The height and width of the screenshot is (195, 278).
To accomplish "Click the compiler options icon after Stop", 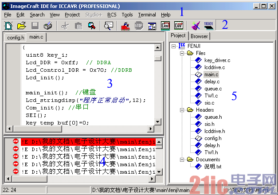I will coord(152,26).
